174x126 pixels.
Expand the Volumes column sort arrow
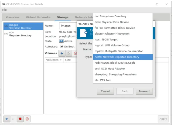pyautogui.click(x=60, y=60)
